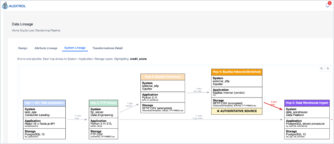Click the red '6 attrs copy' edge label
The height and width of the screenshot is (144, 334).
274,103
